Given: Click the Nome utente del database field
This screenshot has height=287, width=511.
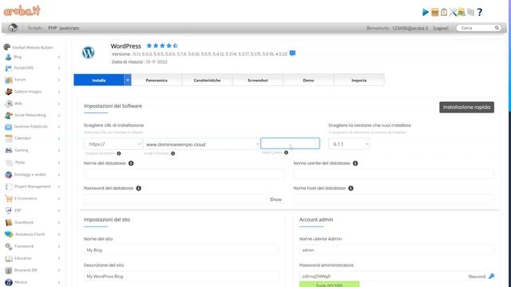Looking at the screenshot, I should (x=394, y=174).
